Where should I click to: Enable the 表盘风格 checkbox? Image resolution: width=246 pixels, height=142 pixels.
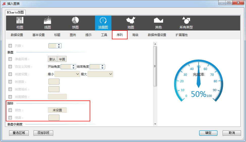[10, 59]
